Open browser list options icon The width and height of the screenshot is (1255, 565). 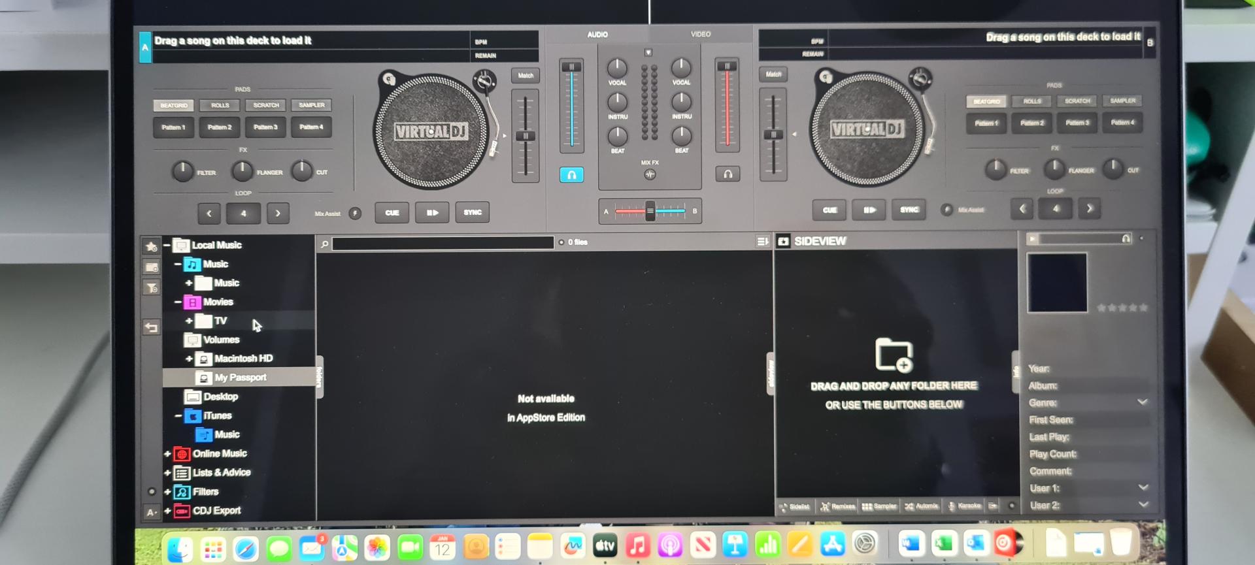point(762,242)
